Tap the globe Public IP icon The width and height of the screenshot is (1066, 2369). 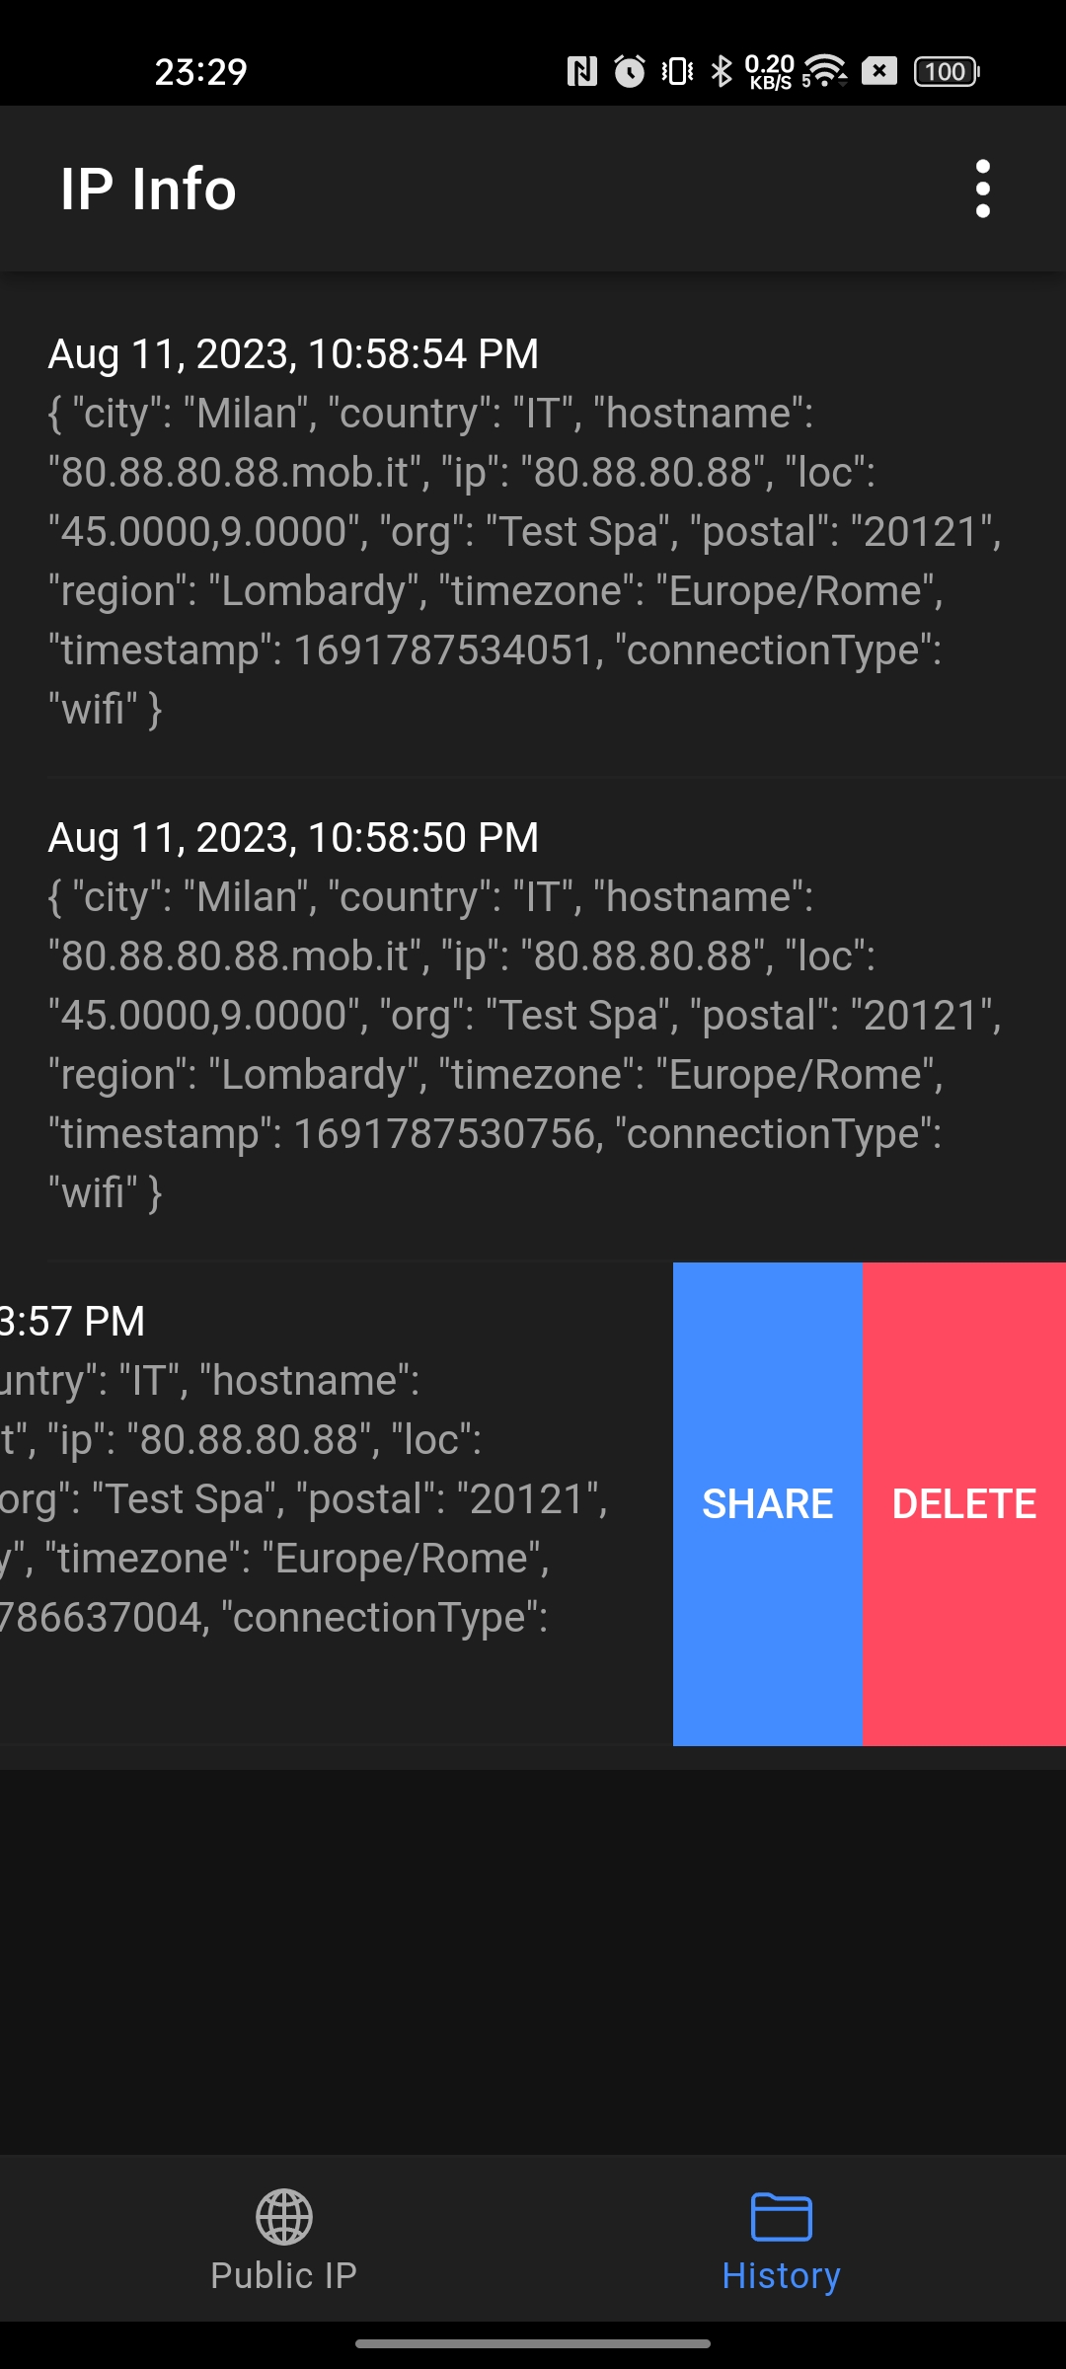tap(284, 2217)
